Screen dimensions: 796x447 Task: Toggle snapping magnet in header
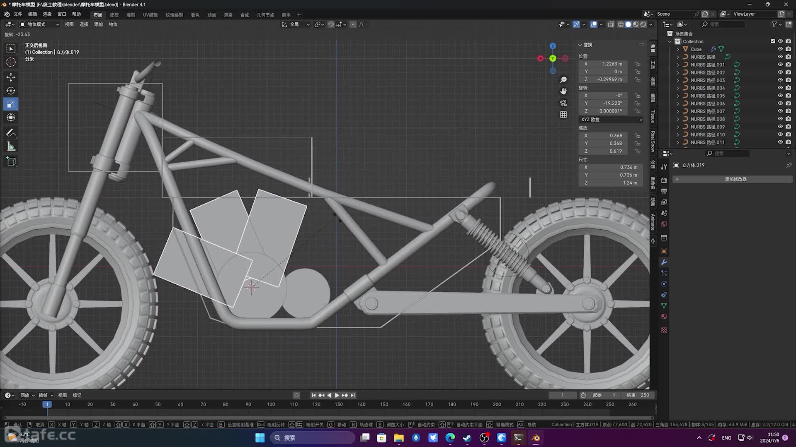coord(331,24)
